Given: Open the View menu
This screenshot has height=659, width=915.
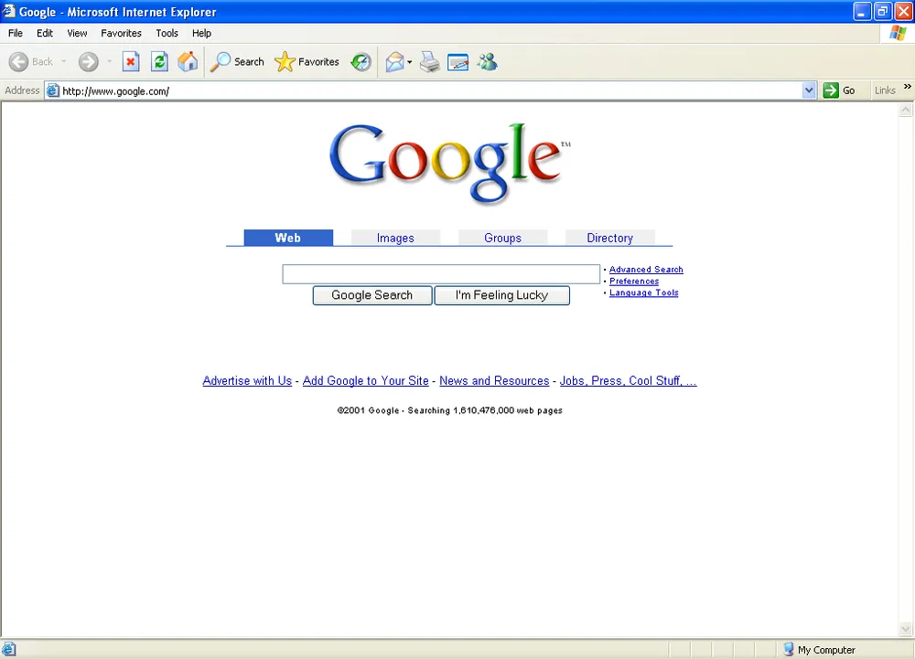Looking at the screenshot, I should pos(77,33).
